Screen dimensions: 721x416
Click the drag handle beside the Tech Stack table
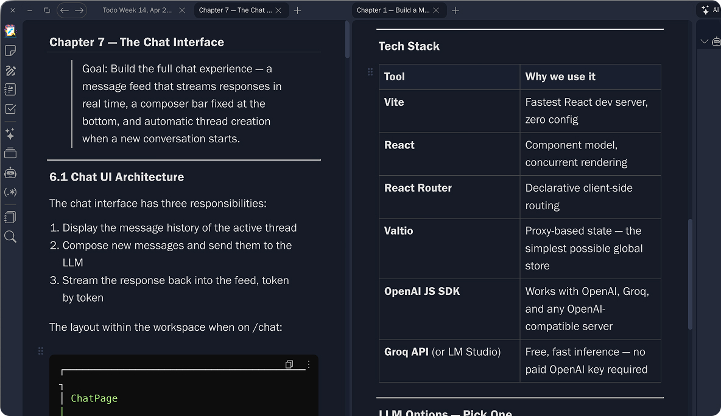point(370,72)
